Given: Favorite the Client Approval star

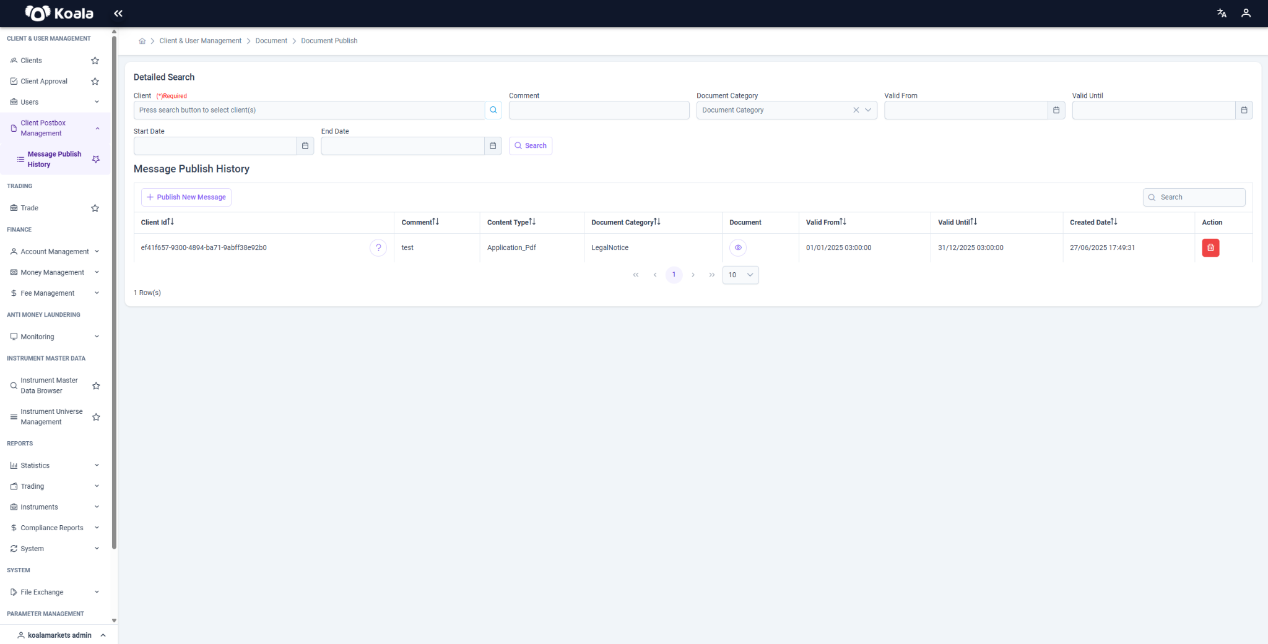Looking at the screenshot, I should [x=95, y=81].
